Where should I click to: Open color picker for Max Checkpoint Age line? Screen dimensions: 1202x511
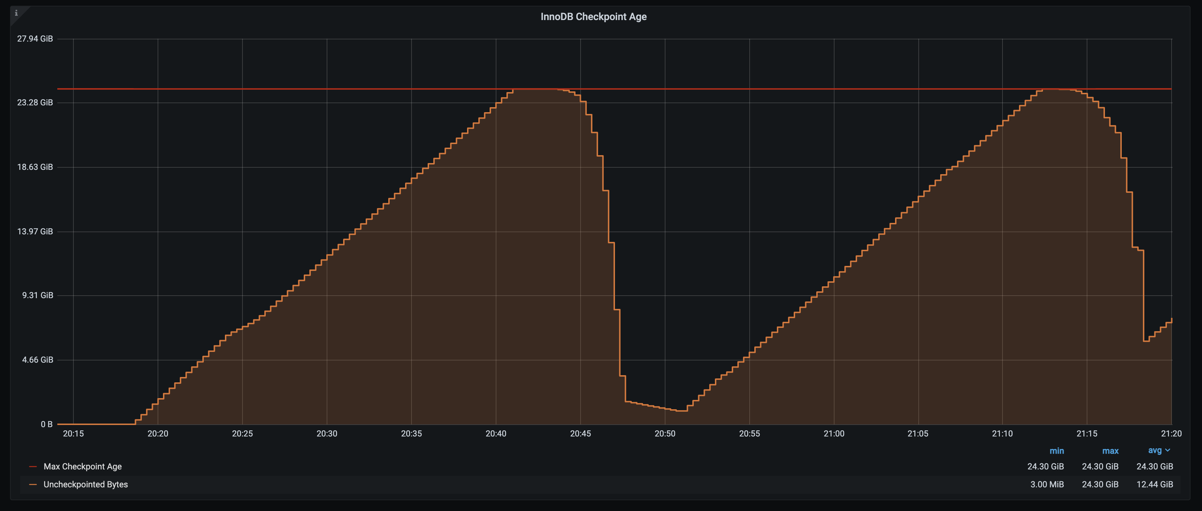[33, 467]
